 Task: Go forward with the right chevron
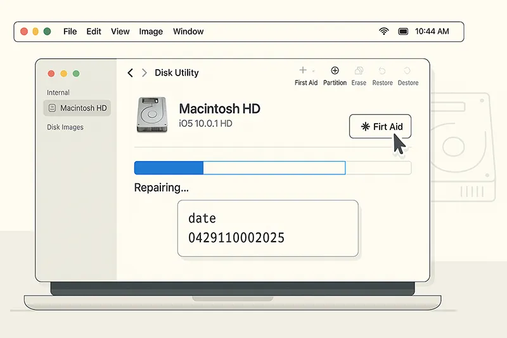coord(144,73)
